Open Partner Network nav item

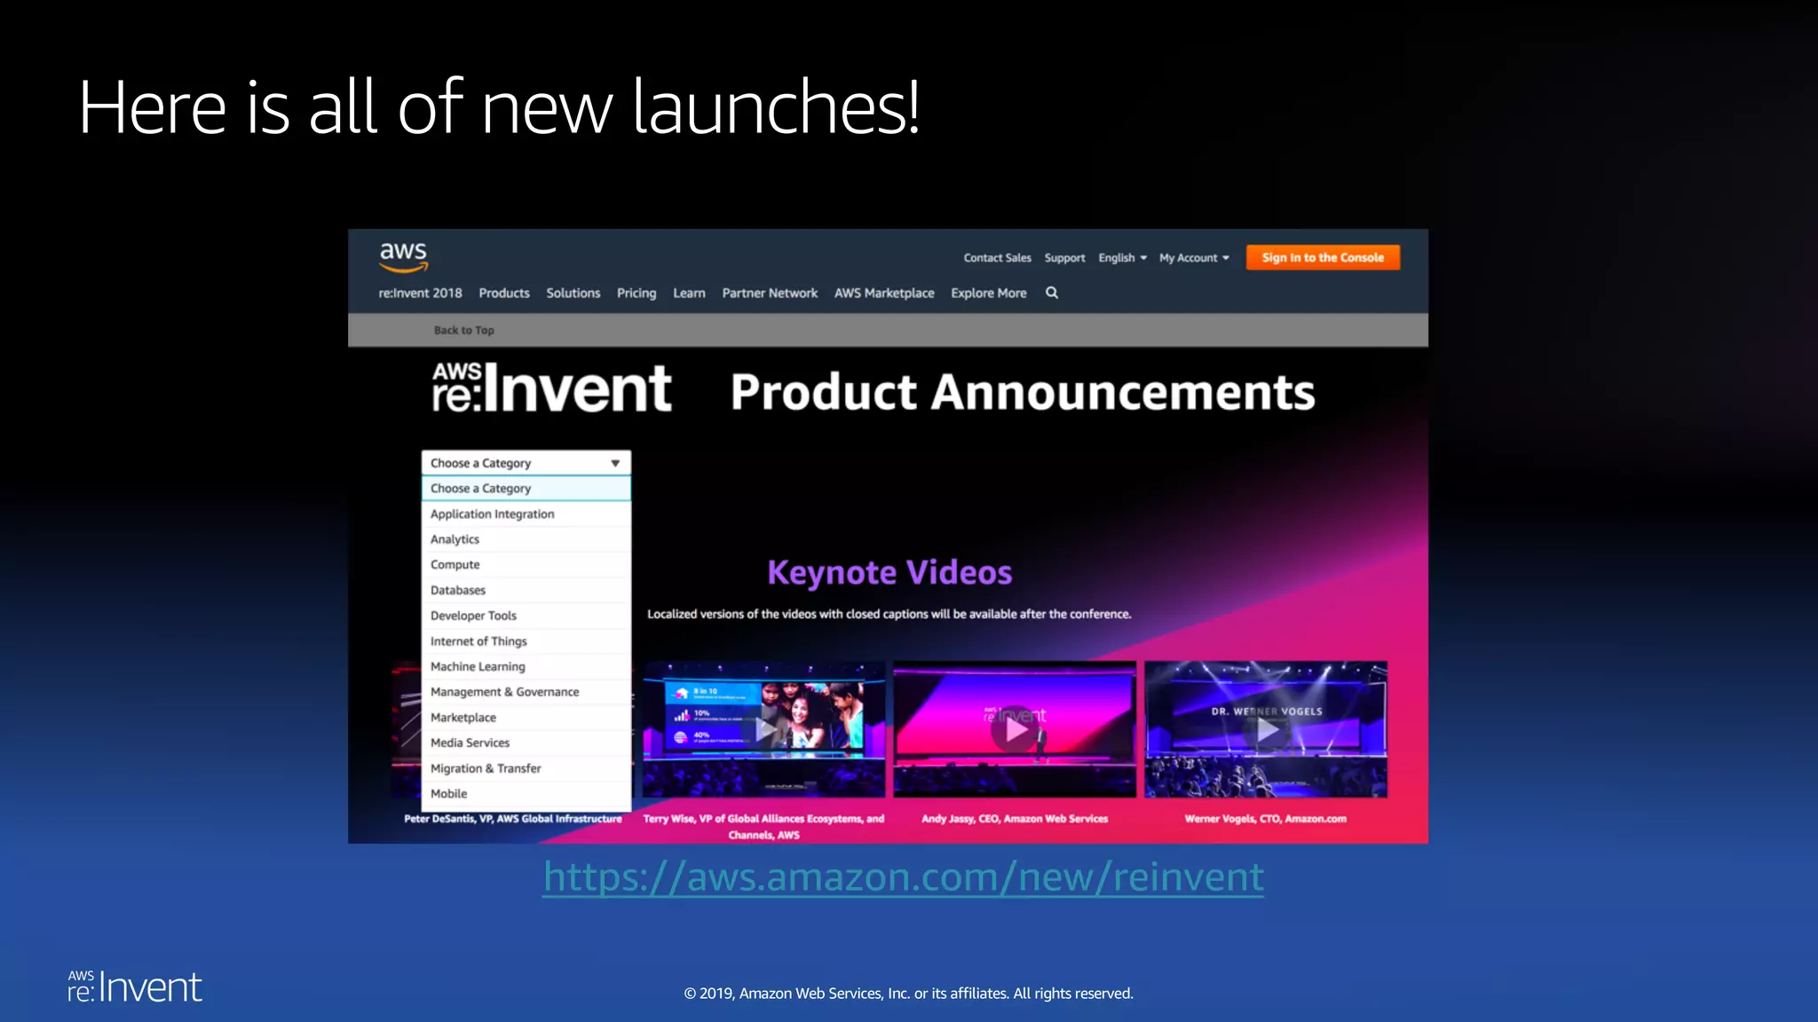click(770, 293)
